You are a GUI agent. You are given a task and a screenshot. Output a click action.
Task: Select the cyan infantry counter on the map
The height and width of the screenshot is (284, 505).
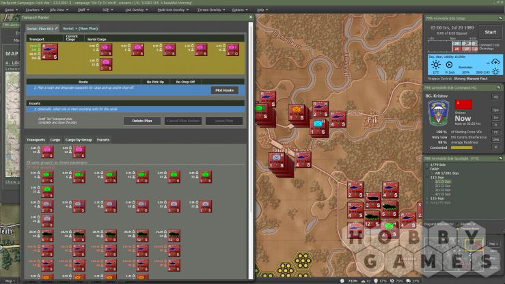[x=318, y=127]
